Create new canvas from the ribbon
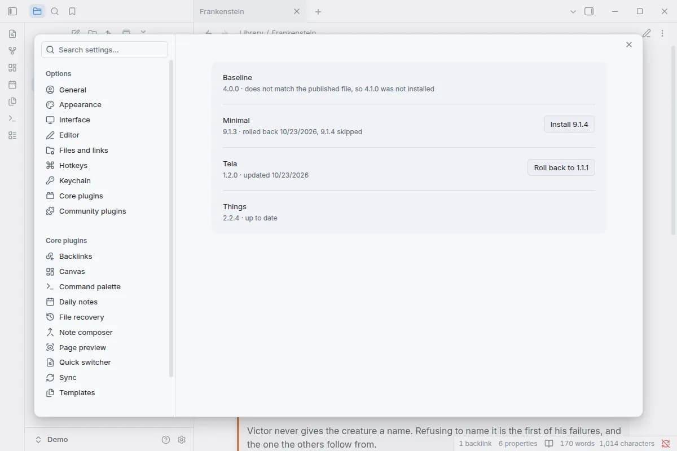 coord(12,68)
